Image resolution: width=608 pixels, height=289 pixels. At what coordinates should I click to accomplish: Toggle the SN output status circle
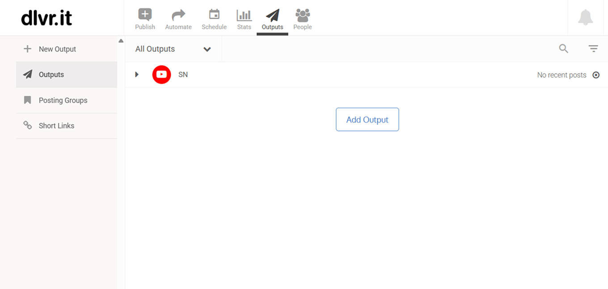pyautogui.click(x=596, y=75)
